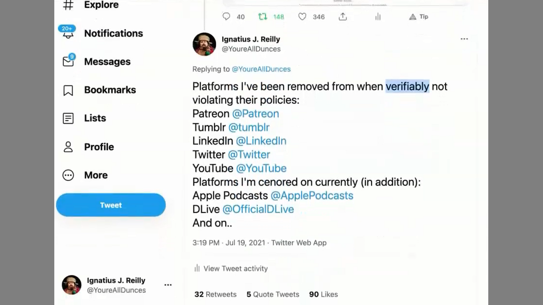Open account switcher three-dot menu
Screen dimensions: 543x305
point(168,285)
